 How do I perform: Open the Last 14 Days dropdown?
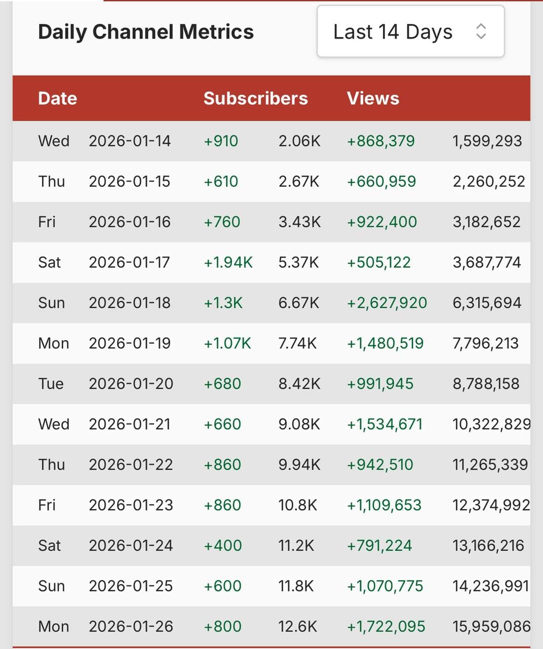tap(410, 31)
